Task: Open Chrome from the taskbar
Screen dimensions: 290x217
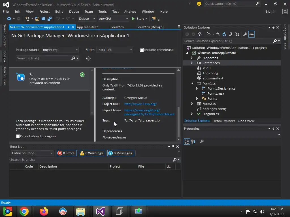Action: tap(24, 211)
